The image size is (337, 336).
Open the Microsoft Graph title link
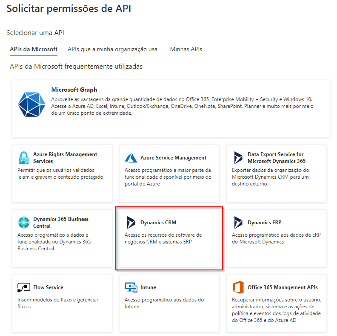pos(74,90)
